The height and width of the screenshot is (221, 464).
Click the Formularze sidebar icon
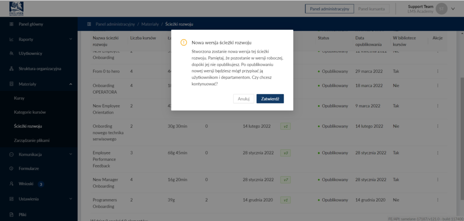click(11, 168)
